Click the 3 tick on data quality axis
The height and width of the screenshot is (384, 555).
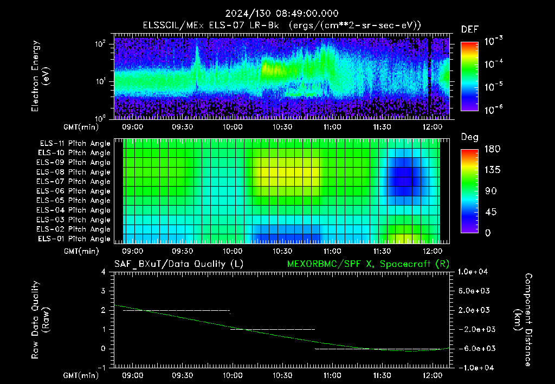tap(104, 291)
